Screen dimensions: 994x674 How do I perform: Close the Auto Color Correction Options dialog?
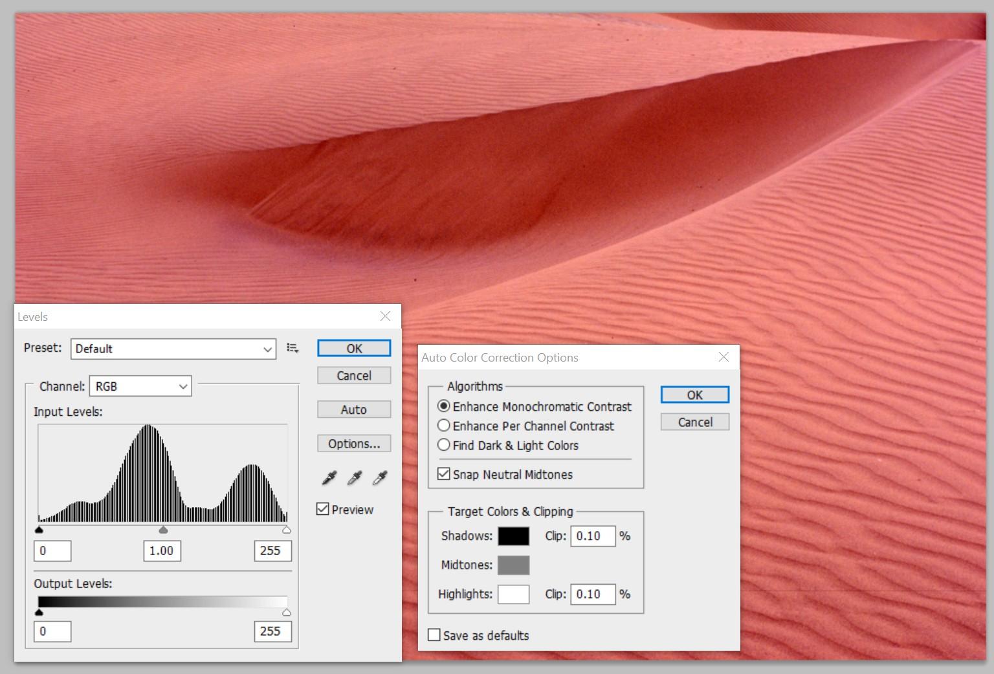723,357
